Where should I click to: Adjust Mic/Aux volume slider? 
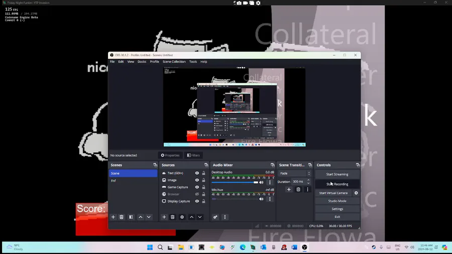tap(235, 199)
